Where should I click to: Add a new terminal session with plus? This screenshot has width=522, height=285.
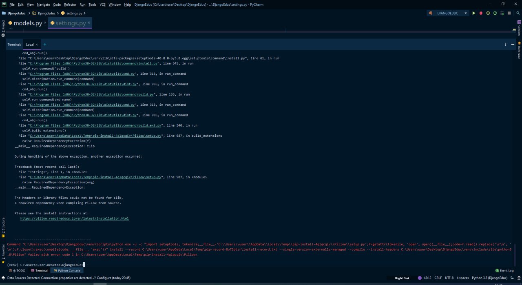(45, 45)
